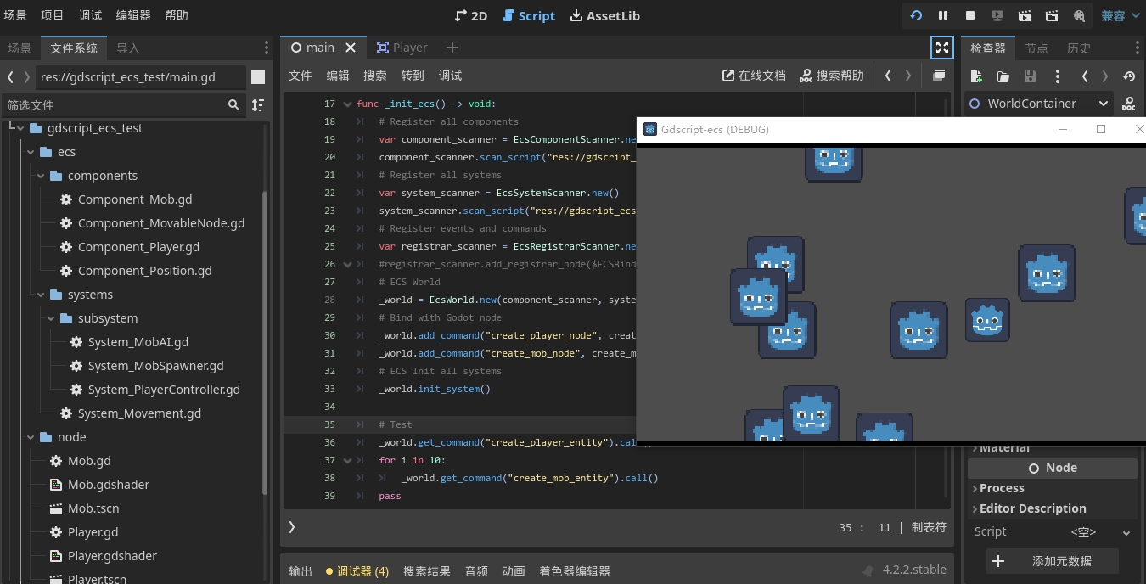Make script editor a floating window

point(939,76)
